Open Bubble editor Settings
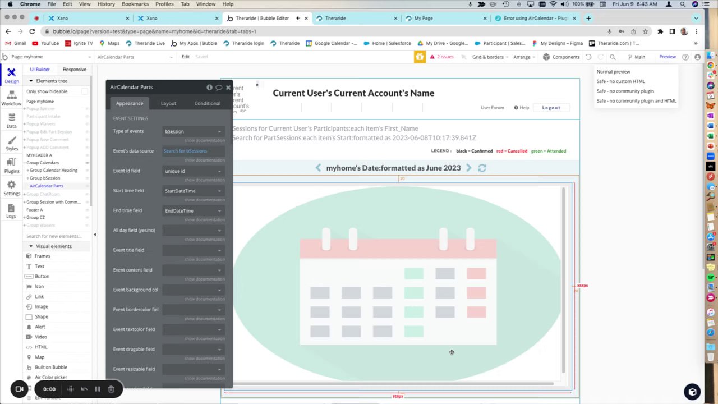 (11, 188)
